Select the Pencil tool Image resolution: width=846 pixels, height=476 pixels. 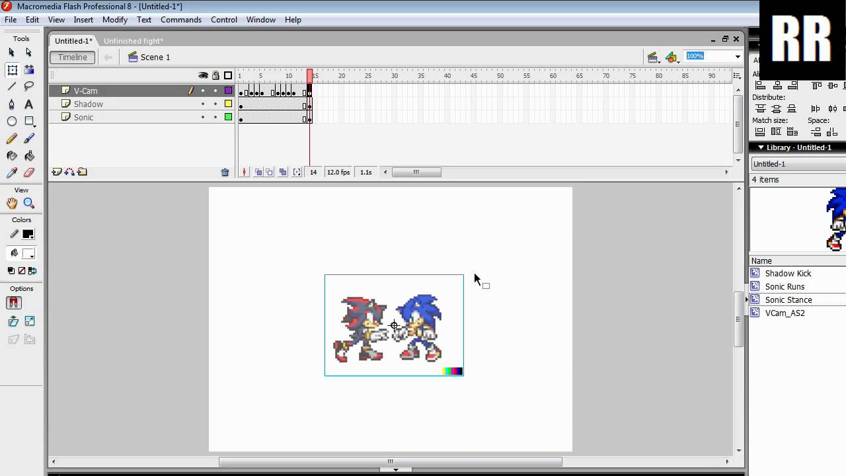point(11,139)
